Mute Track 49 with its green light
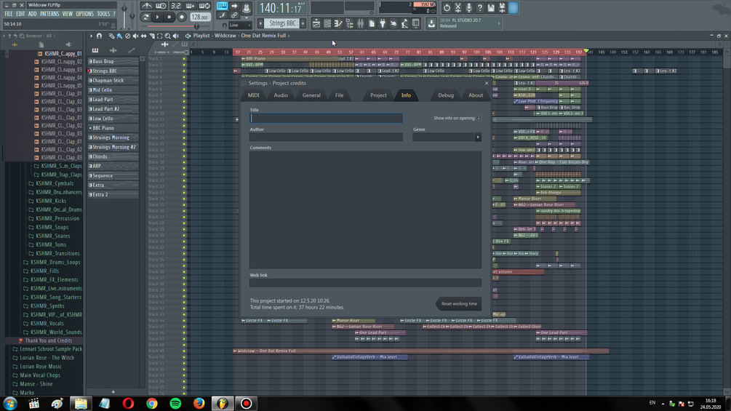Screen dimensions: 731x411 click(x=184, y=351)
